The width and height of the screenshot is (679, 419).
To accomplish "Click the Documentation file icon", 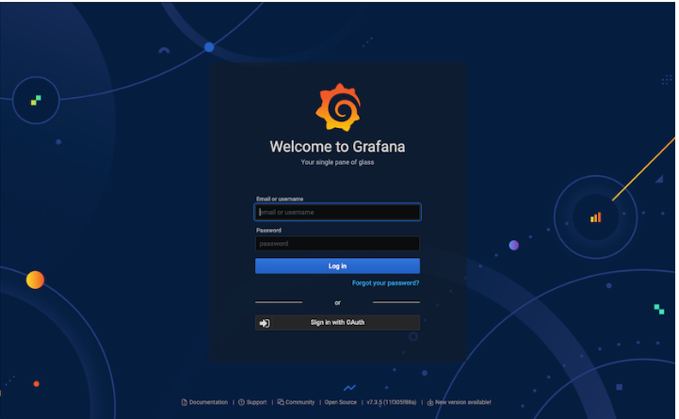I will pos(184,402).
